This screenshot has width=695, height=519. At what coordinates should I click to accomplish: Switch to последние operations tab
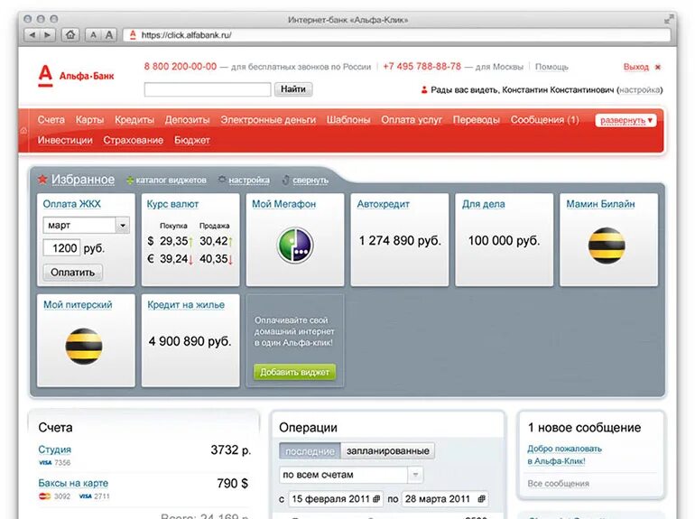tap(310, 450)
